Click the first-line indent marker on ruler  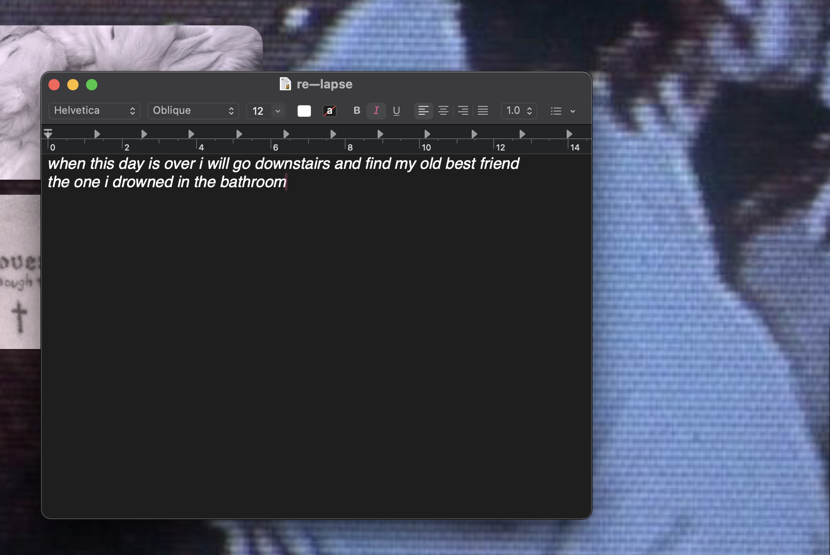pyautogui.click(x=48, y=131)
